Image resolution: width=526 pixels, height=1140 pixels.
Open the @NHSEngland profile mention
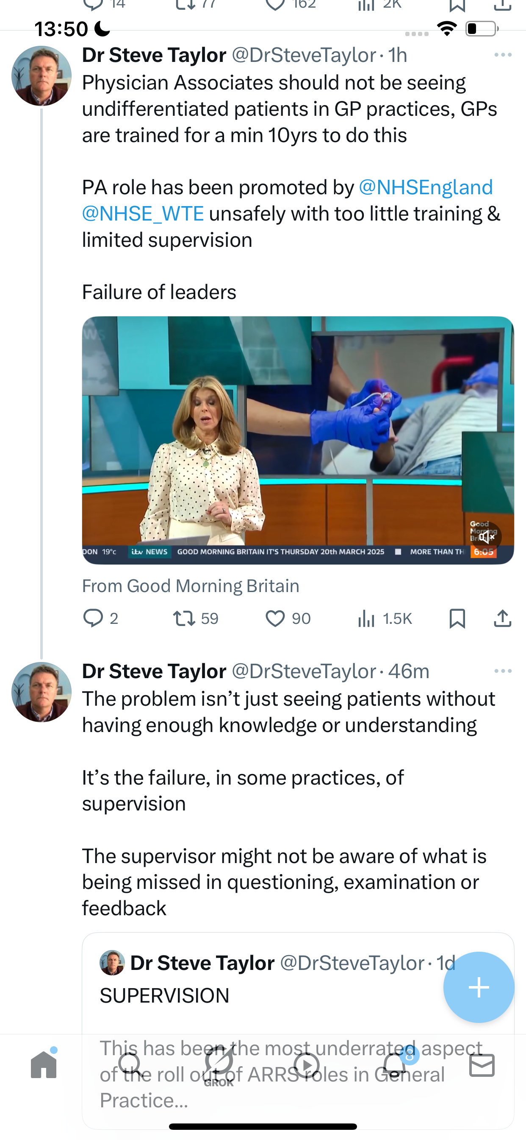point(426,187)
